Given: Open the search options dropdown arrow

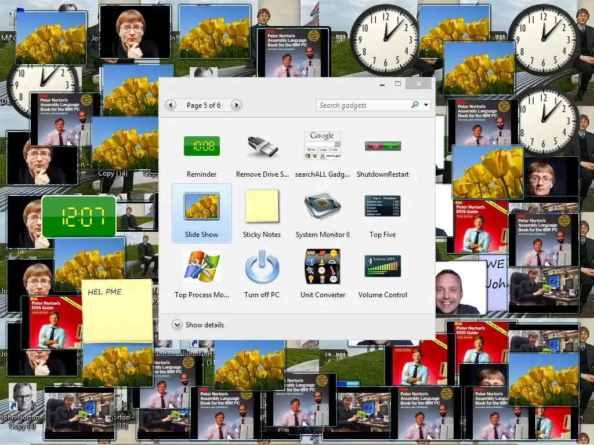Looking at the screenshot, I should [426, 105].
